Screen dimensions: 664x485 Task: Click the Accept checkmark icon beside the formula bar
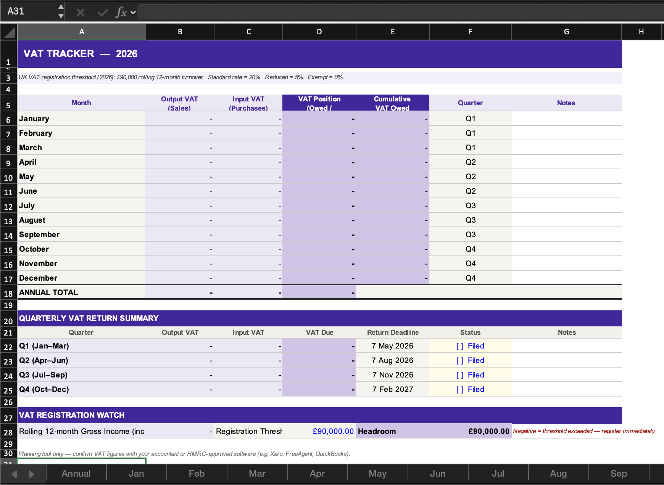(x=102, y=12)
